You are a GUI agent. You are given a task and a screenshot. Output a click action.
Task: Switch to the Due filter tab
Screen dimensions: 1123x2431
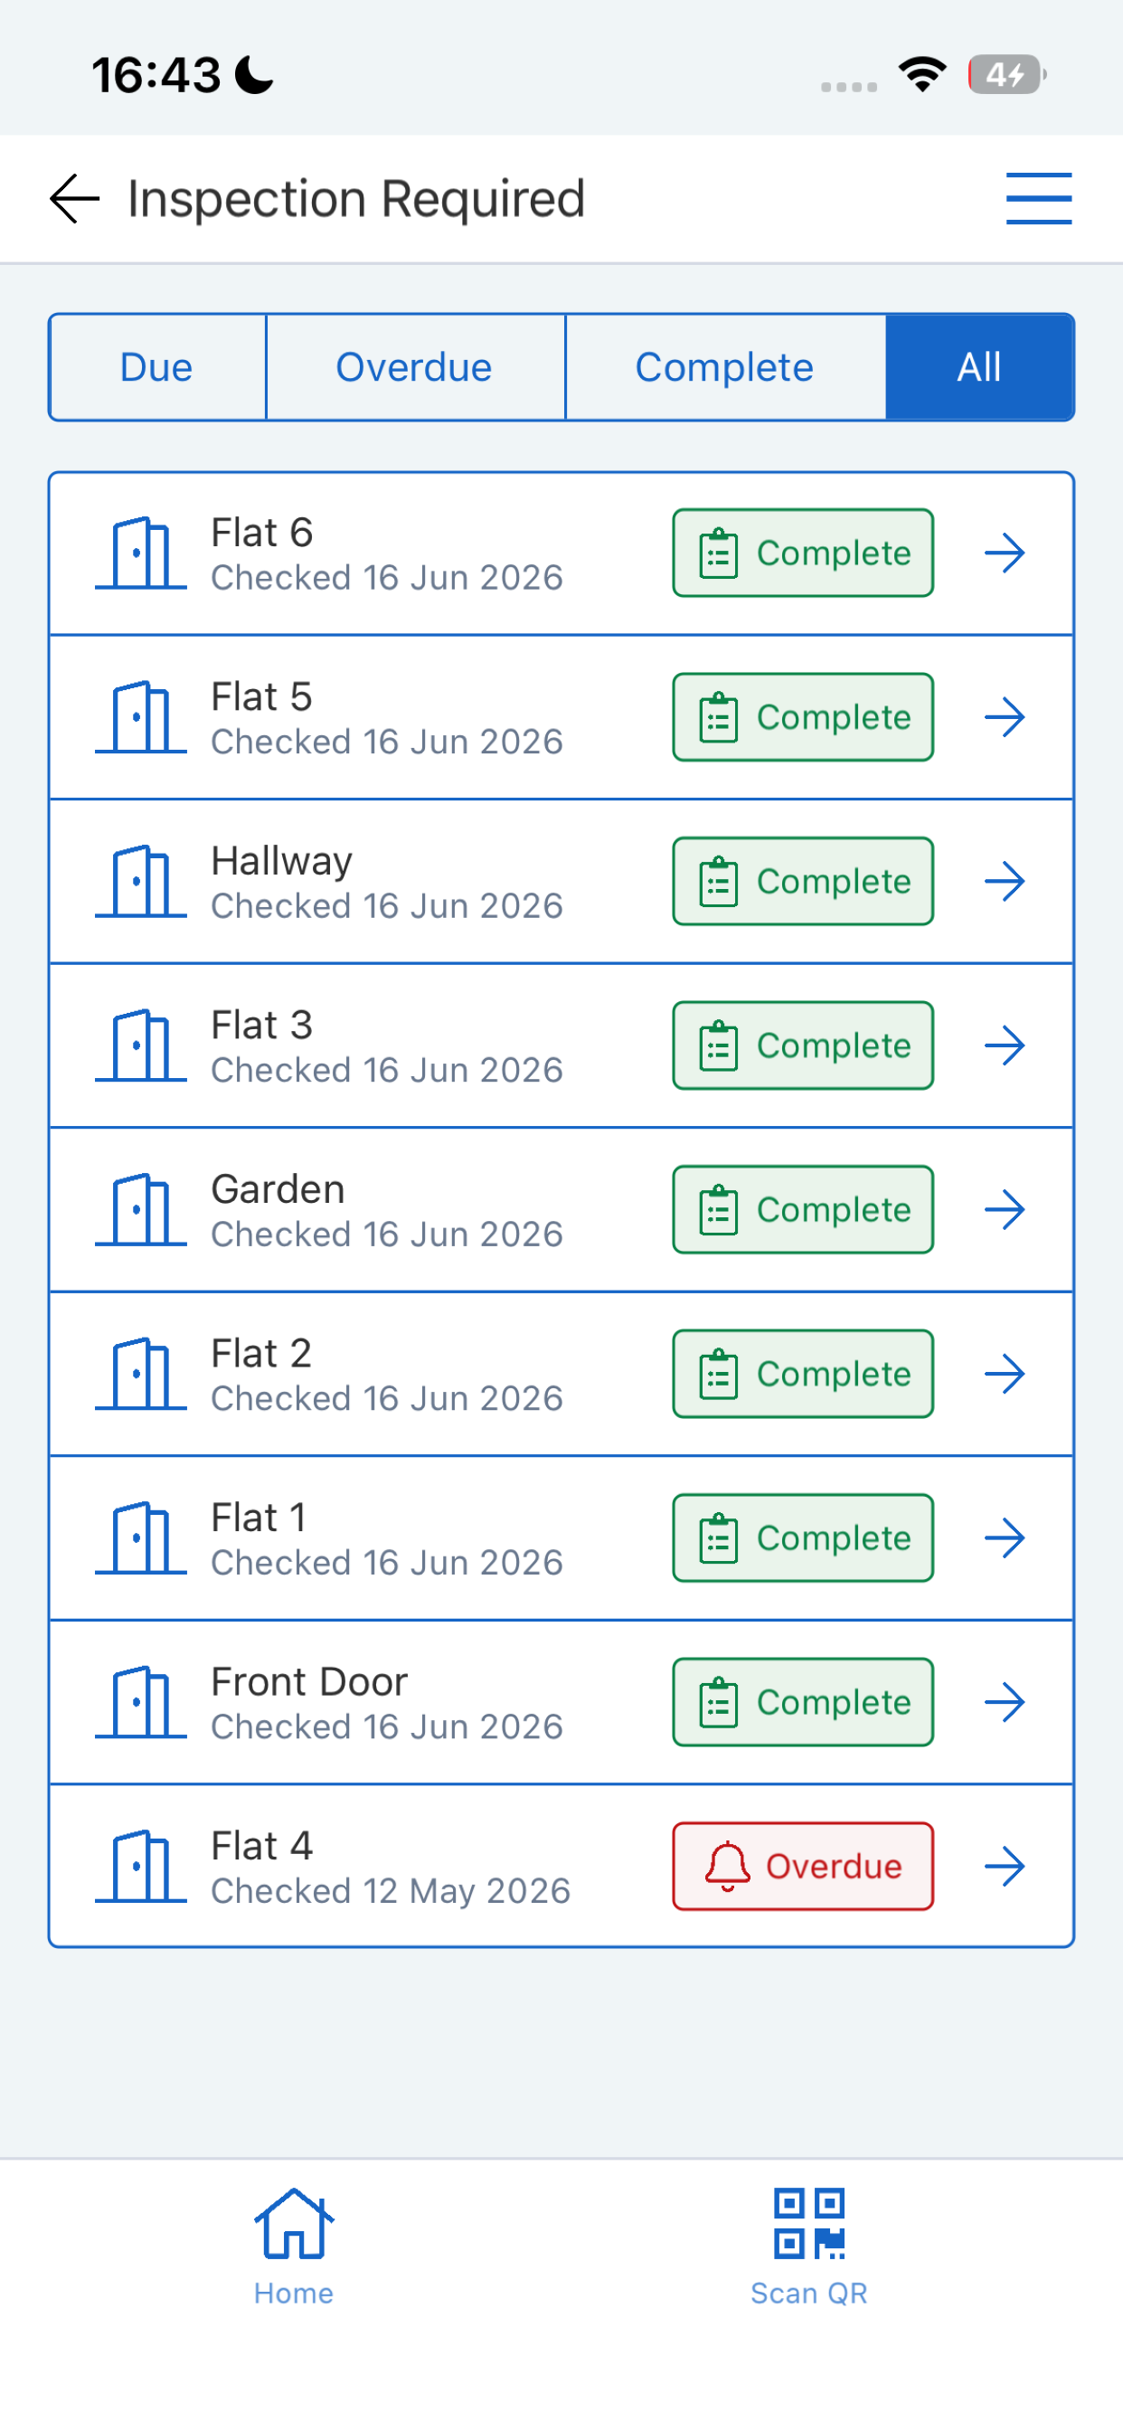(157, 367)
